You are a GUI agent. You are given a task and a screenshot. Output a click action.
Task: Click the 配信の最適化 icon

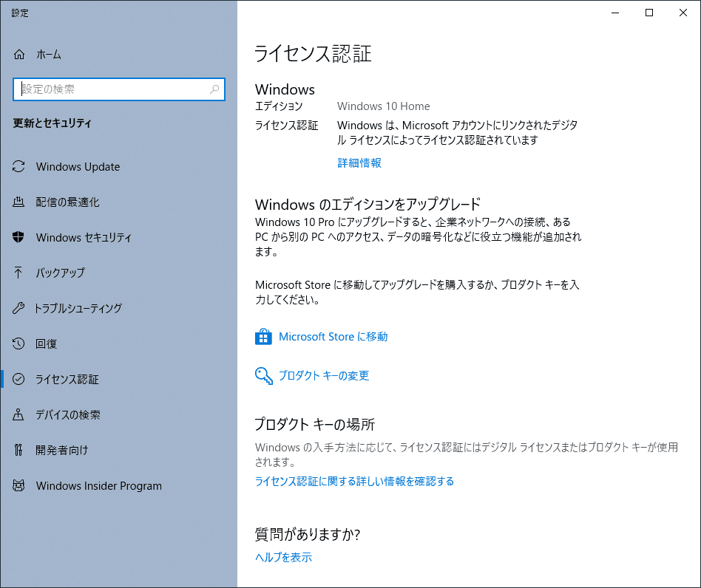click(x=19, y=202)
